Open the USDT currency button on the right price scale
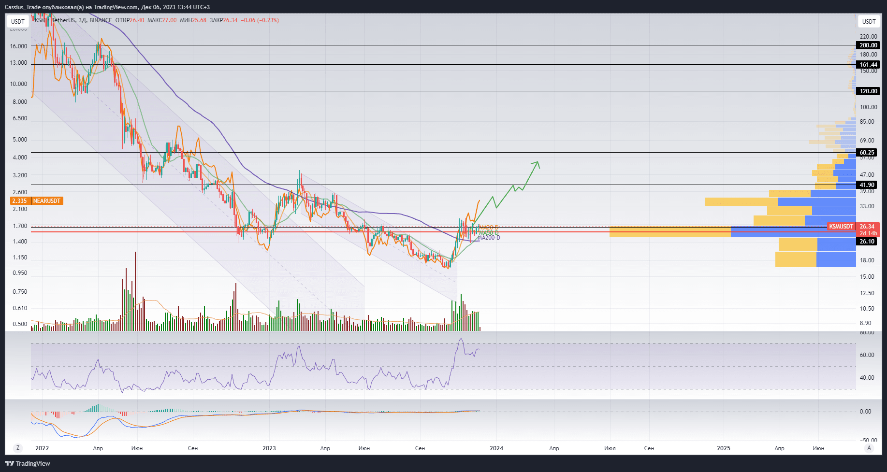This screenshot has width=887, height=472. coord(869,21)
